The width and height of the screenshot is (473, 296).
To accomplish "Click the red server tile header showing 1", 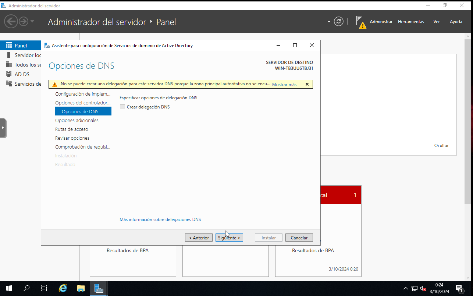I will point(341,195).
